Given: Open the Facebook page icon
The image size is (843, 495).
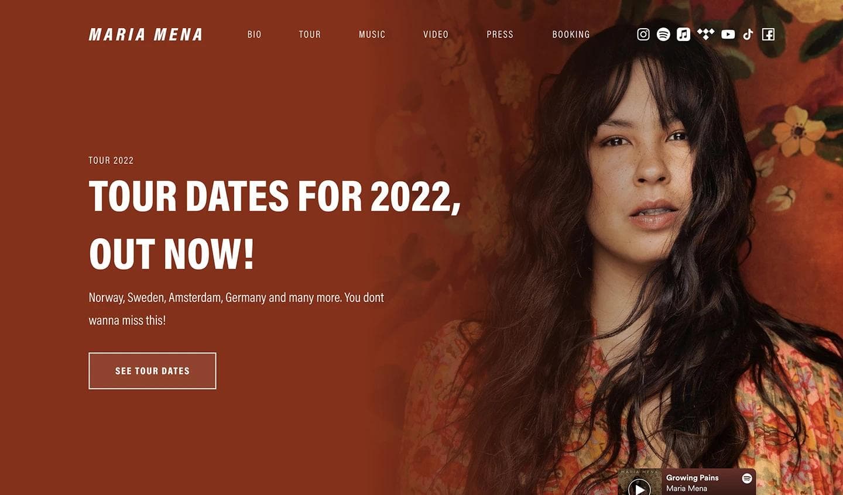Looking at the screenshot, I should [x=768, y=35].
